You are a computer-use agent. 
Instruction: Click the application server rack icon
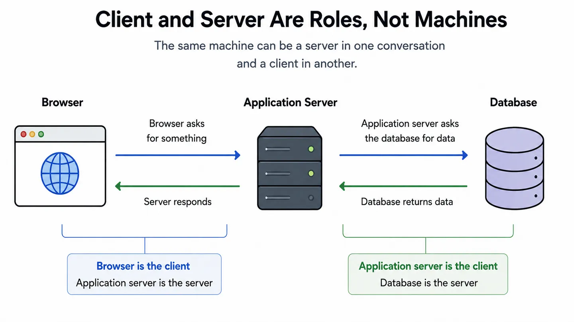pos(289,169)
